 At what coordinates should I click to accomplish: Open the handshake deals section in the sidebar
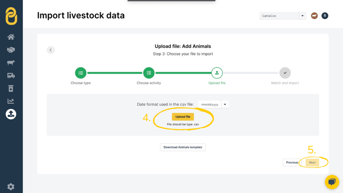(11, 50)
